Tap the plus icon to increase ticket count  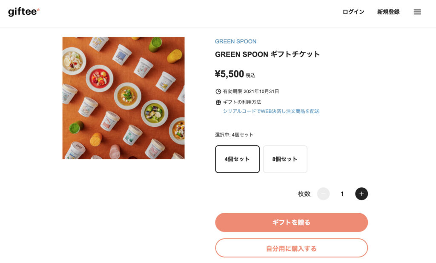[361, 194]
